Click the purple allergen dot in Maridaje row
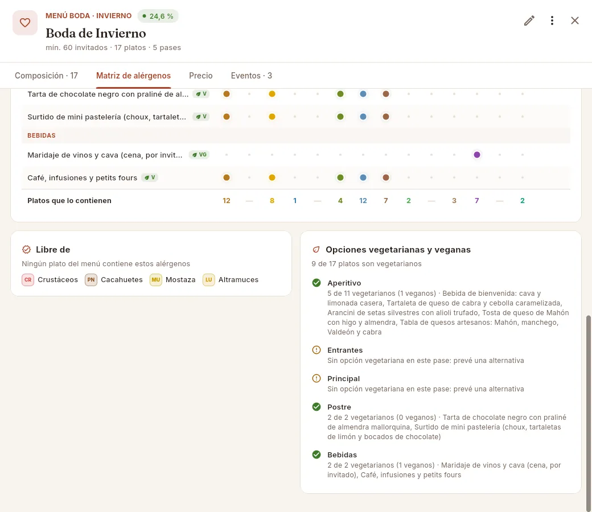This screenshot has width=592, height=512. [x=477, y=155]
